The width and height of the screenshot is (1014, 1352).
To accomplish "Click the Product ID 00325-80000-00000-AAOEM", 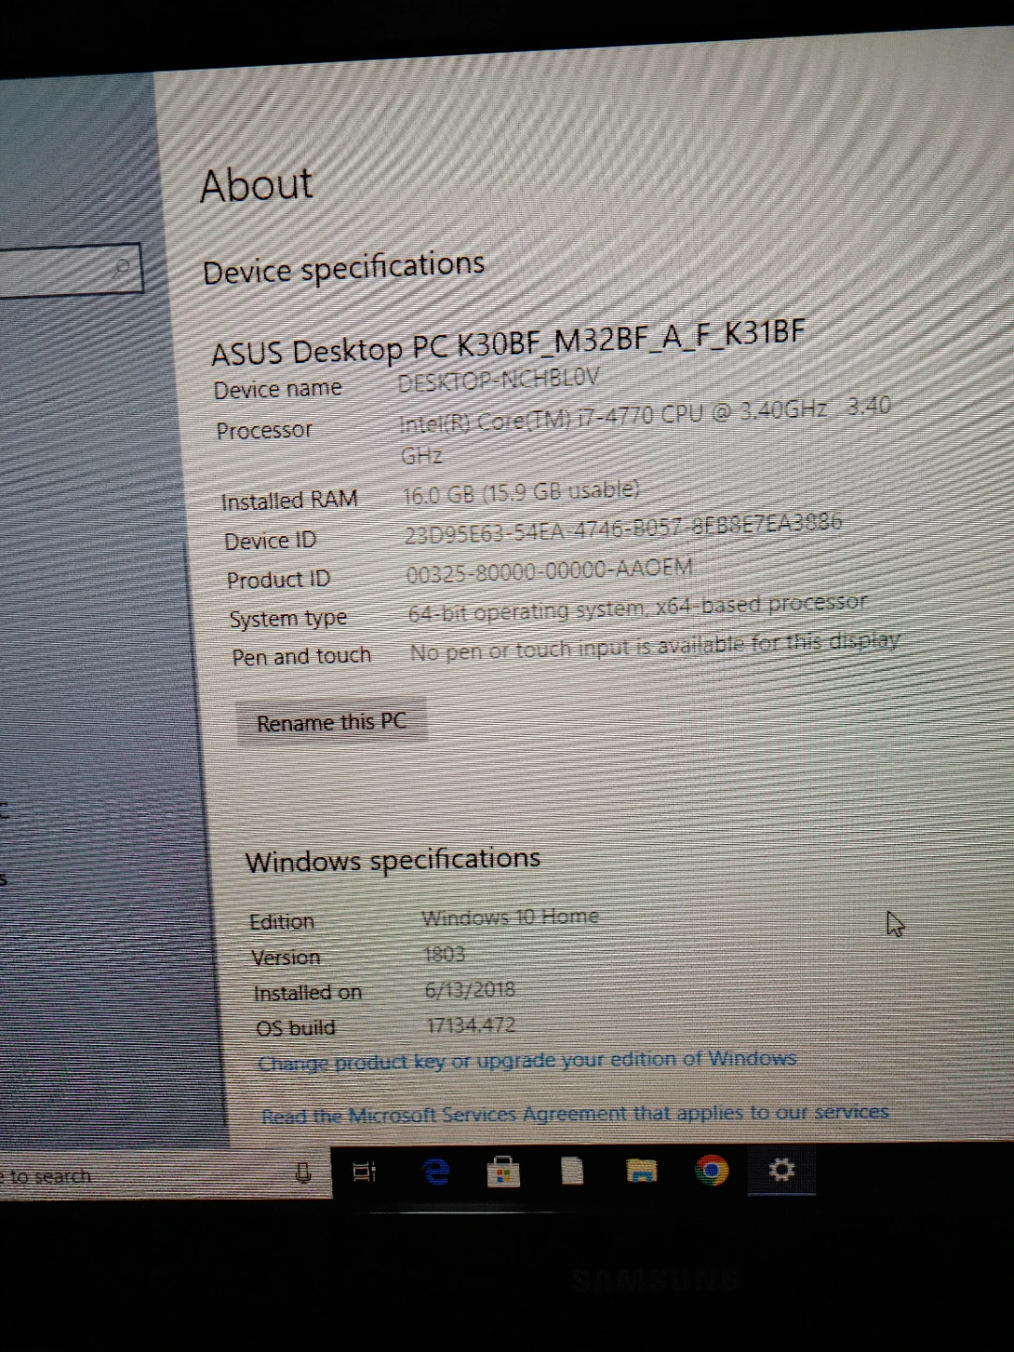I will pos(549,570).
